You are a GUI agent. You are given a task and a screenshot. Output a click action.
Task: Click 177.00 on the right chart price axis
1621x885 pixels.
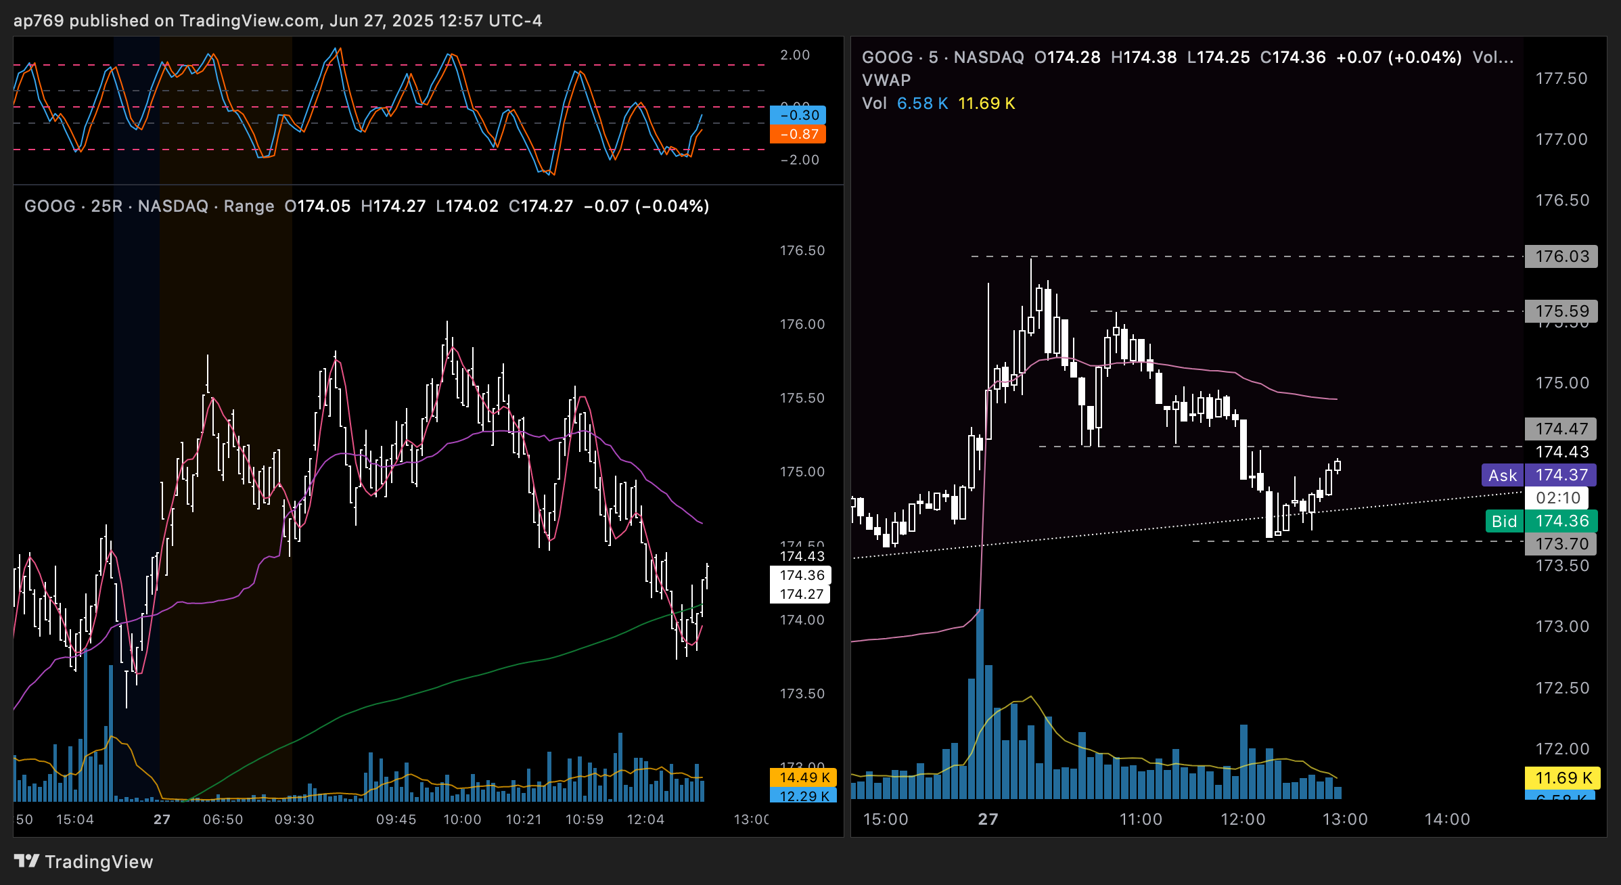(1561, 139)
